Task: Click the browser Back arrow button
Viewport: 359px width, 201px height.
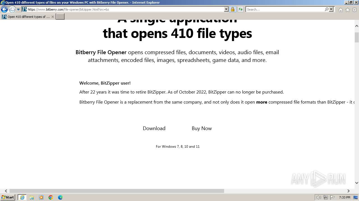Action: [x=4, y=9]
